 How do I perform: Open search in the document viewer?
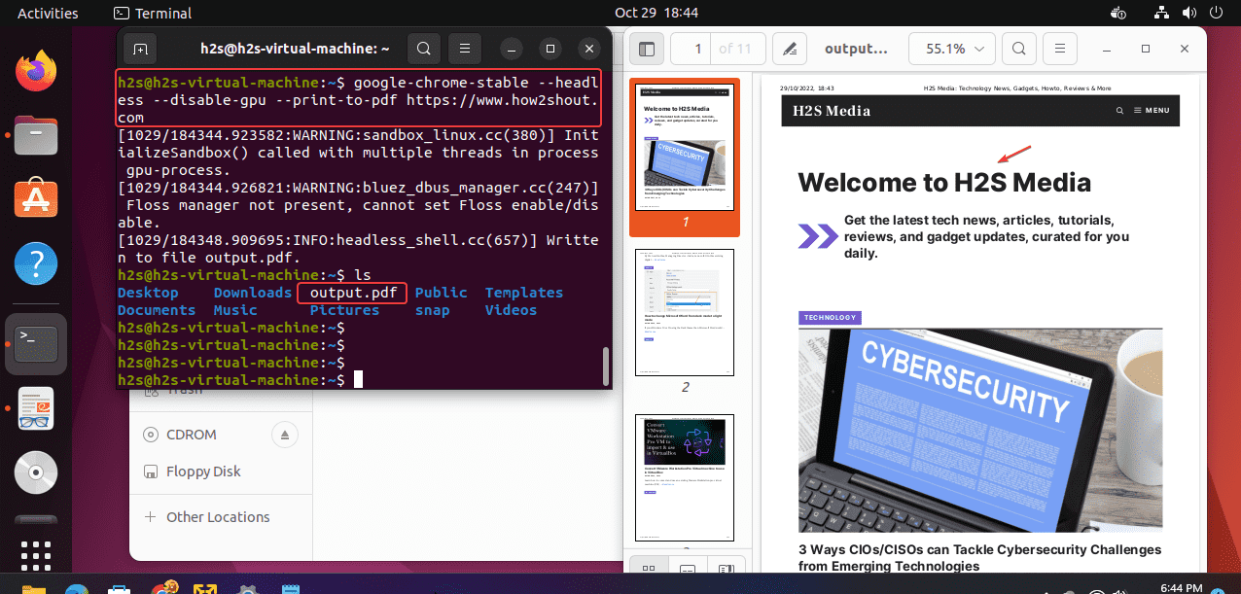coord(1017,49)
